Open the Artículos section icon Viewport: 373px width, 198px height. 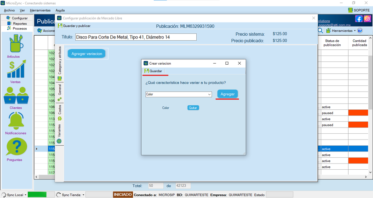(16, 43)
